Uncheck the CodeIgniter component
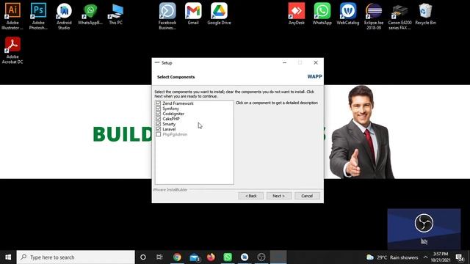470x264 pixels. coord(159,114)
